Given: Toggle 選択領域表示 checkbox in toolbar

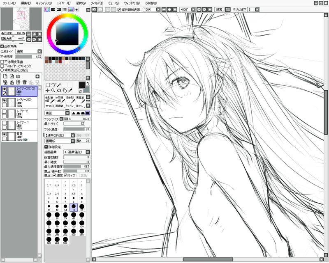Looking at the screenshot, I should pos(119,9).
